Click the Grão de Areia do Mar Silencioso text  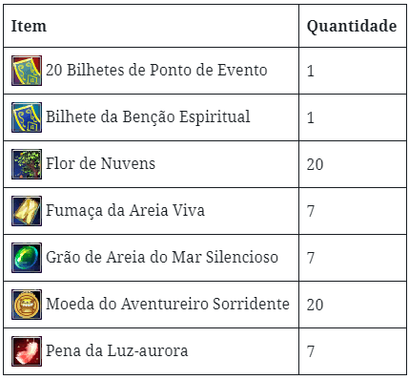[x=162, y=257]
